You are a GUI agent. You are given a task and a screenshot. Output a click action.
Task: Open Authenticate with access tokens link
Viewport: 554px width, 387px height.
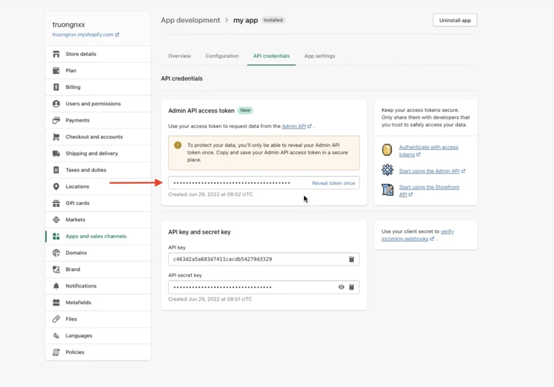pyautogui.click(x=428, y=151)
